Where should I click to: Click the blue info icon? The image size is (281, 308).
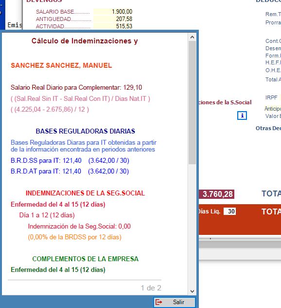(x=242, y=115)
